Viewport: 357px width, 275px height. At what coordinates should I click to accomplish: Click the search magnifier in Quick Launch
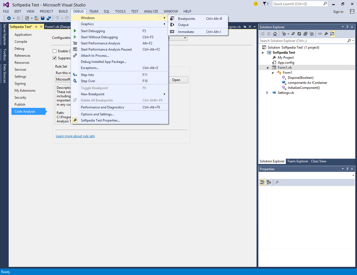pyautogui.click(x=325, y=4)
